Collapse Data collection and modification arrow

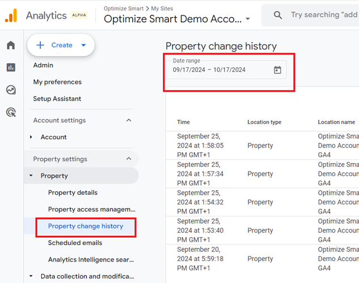click(31, 276)
